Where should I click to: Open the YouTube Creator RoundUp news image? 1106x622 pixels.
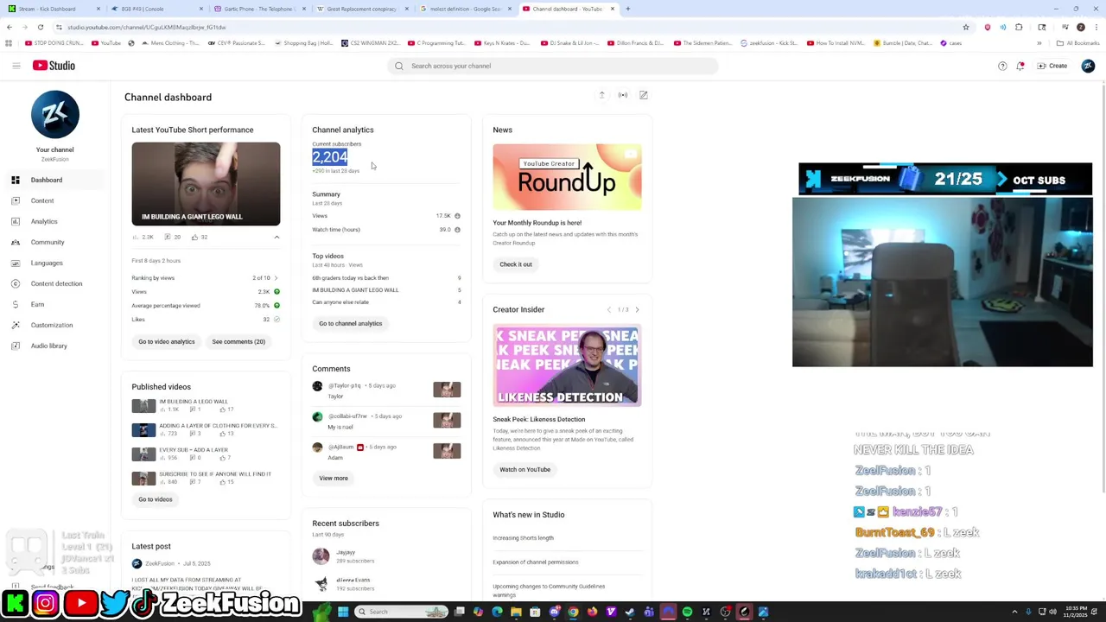(x=567, y=177)
